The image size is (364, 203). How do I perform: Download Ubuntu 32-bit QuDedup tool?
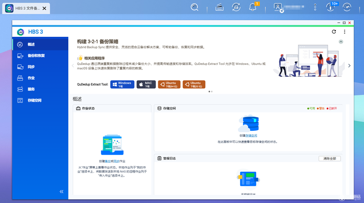click(194, 84)
